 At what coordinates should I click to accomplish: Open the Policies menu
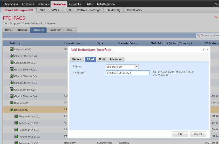click(43, 4)
